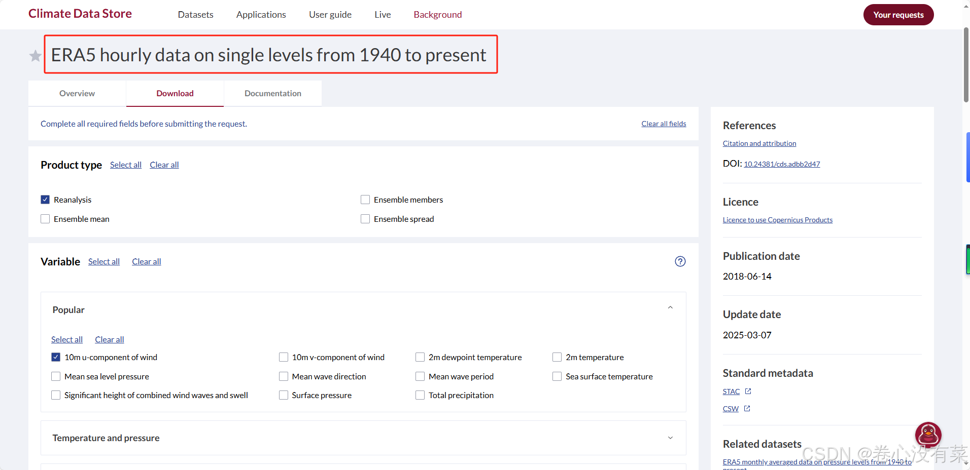Open the duck chat assistant icon
The image size is (970, 470).
pos(928,435)
